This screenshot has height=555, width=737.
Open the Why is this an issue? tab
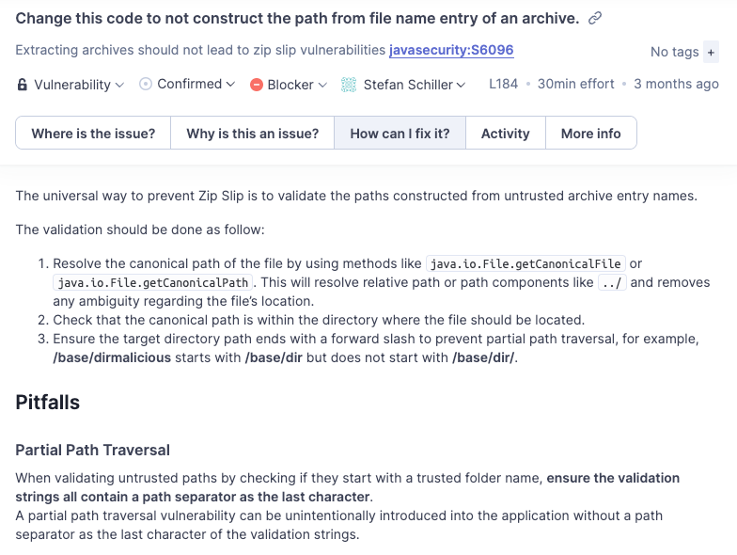tap(252, 134)
